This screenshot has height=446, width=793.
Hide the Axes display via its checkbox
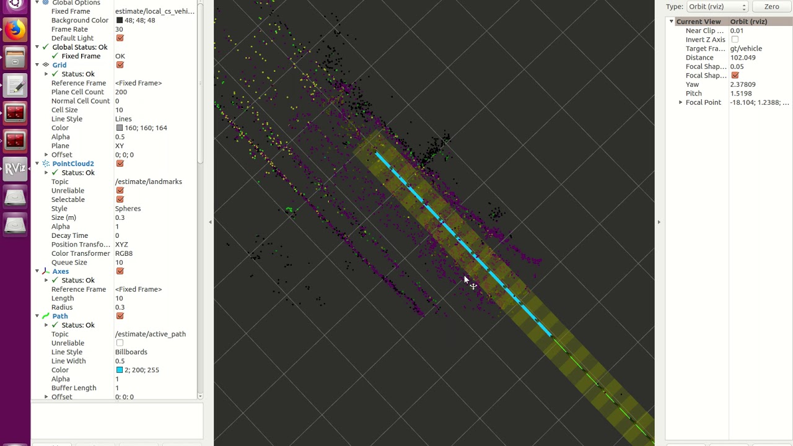[x=120, y=271]
